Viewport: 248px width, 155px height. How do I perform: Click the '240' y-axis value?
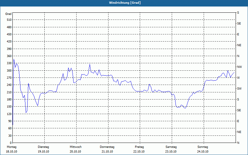(9, 85)
